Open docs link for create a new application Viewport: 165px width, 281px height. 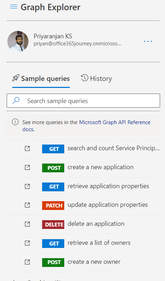[27, 167]
